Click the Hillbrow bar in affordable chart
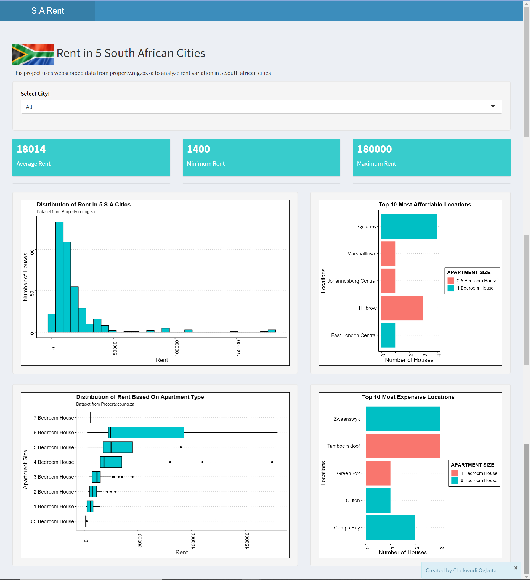This screenshot has height=580, width=530. [x=402, y=308]
